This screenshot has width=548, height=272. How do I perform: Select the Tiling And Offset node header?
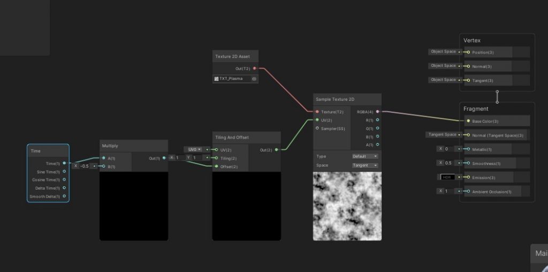coord(232,138)
